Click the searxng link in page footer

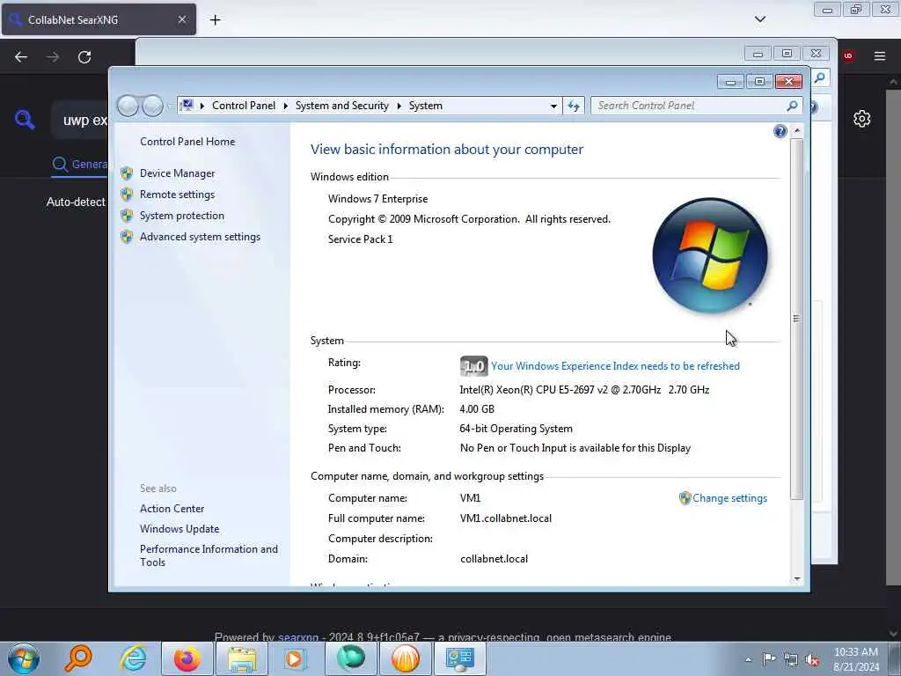[298, 637]
